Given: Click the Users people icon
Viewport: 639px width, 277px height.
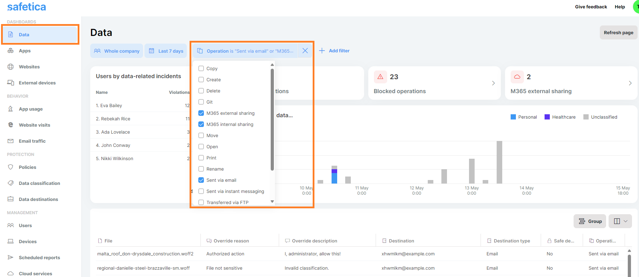Looking at the screenshot, I should 10,225.
